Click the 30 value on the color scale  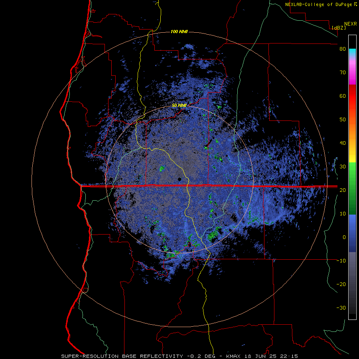pos(343,167)
